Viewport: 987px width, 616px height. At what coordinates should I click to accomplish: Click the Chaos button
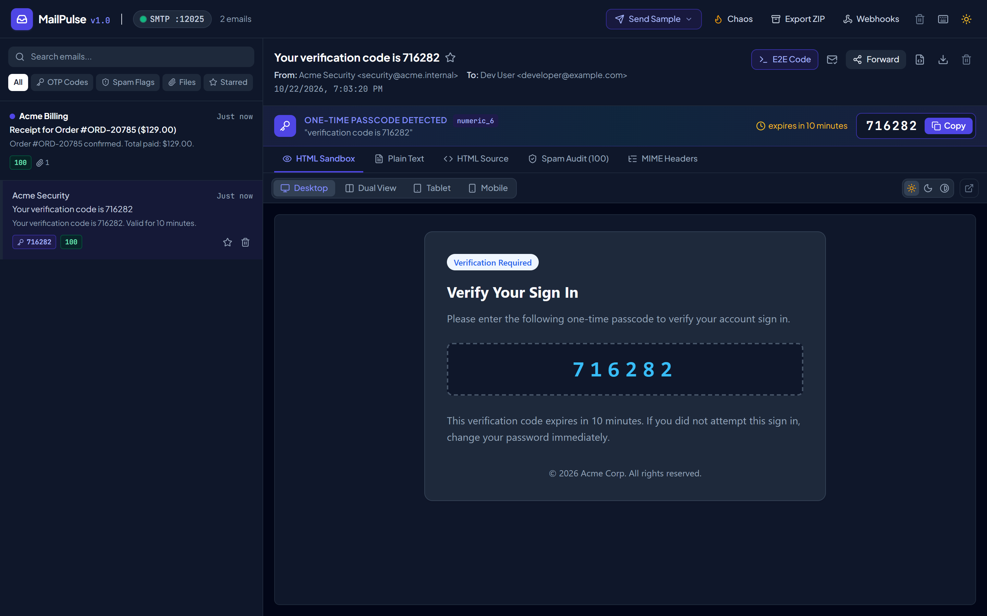click(733, 19)
